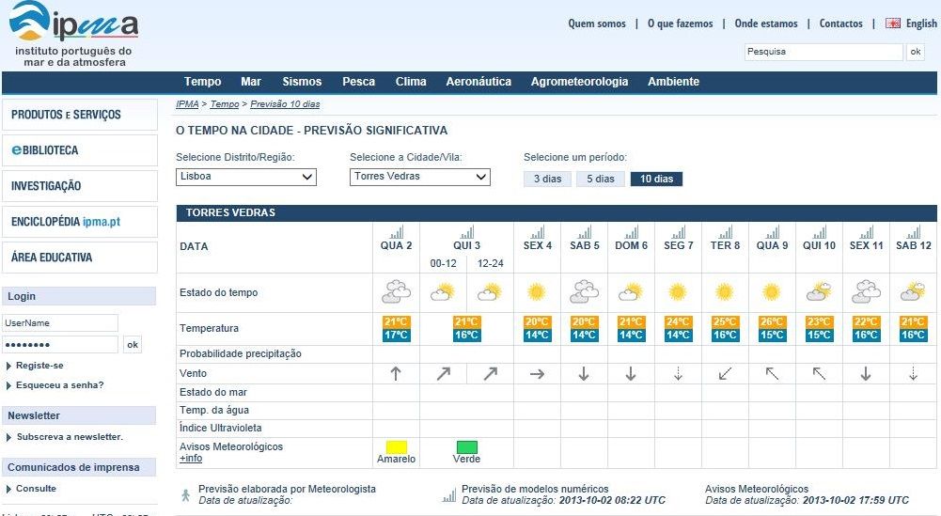Click the green Verde warning swatch

467,447
